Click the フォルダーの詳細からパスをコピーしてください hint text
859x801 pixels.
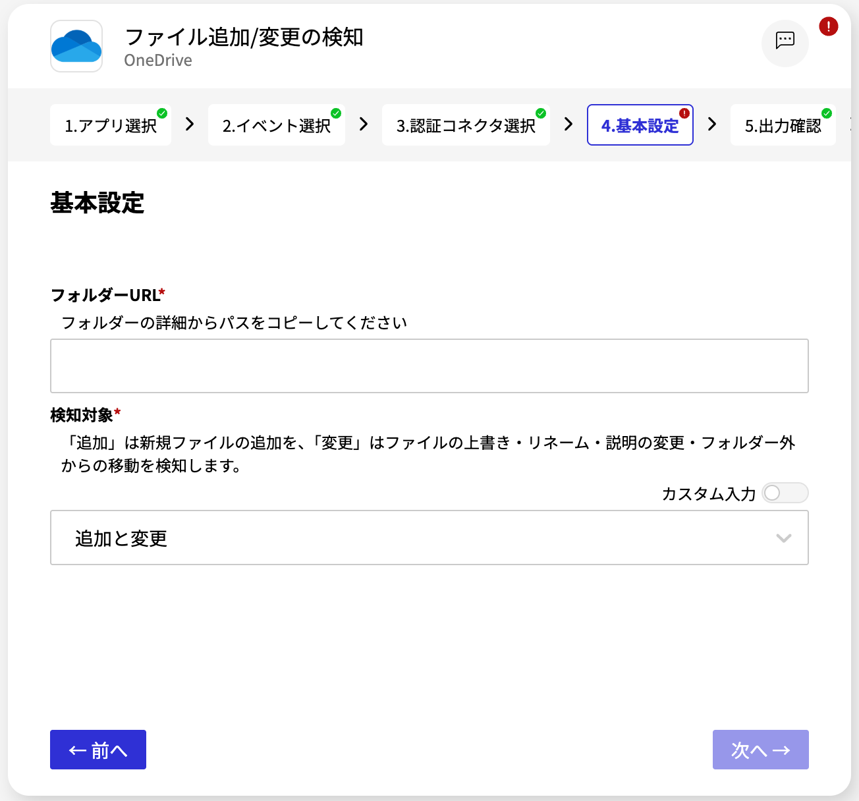[235, 323]
